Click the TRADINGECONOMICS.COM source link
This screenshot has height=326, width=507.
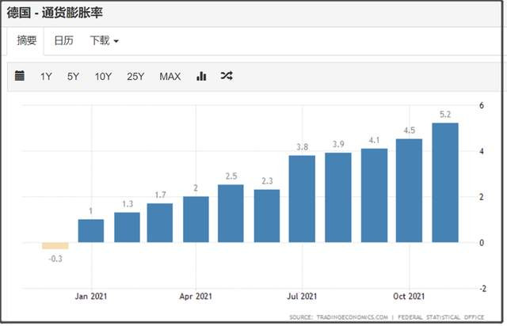[x=352, y=317]
